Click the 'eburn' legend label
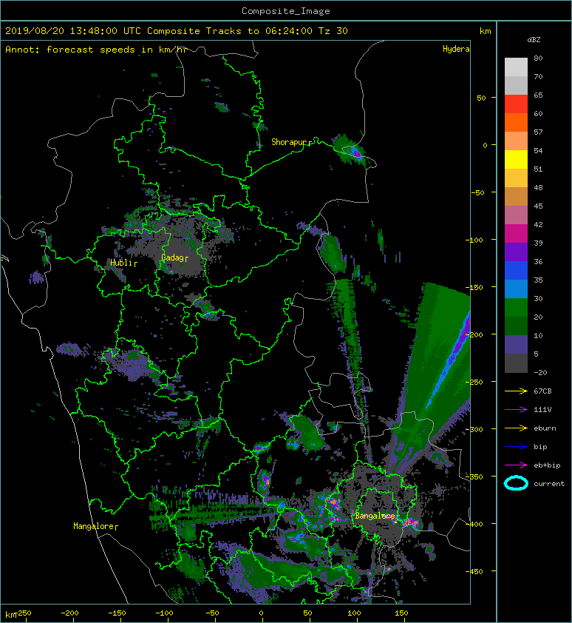 pyautogui.click(x=545, y=428)
